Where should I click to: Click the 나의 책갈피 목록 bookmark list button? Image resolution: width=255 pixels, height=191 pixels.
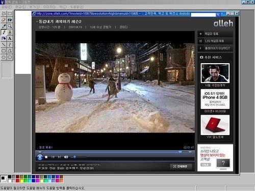pos(215,41)
